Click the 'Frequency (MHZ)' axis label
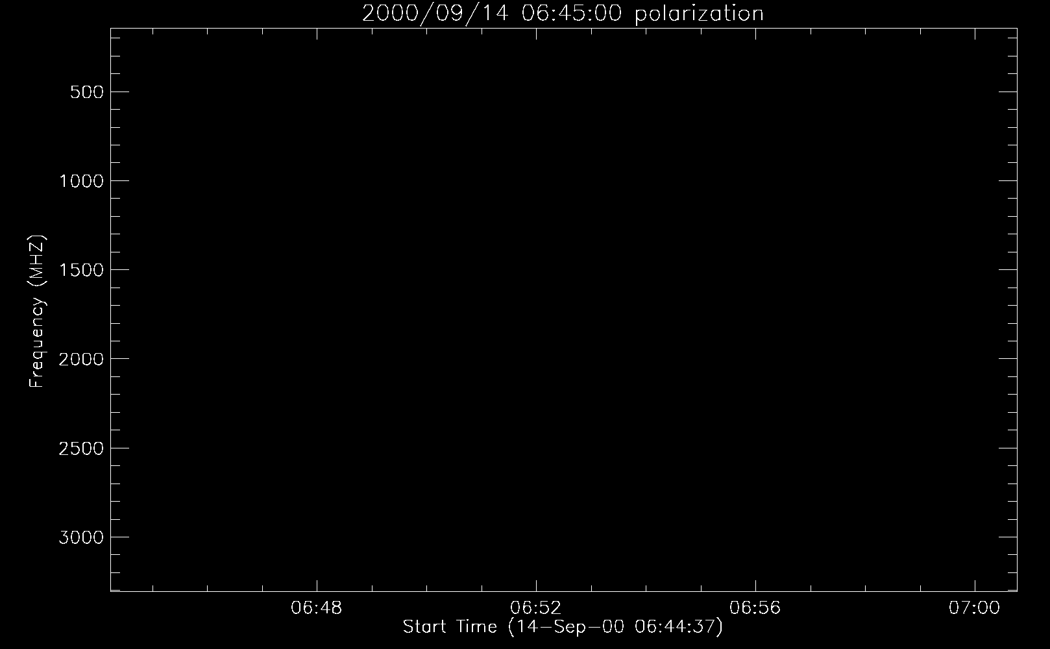 (38, 312)
